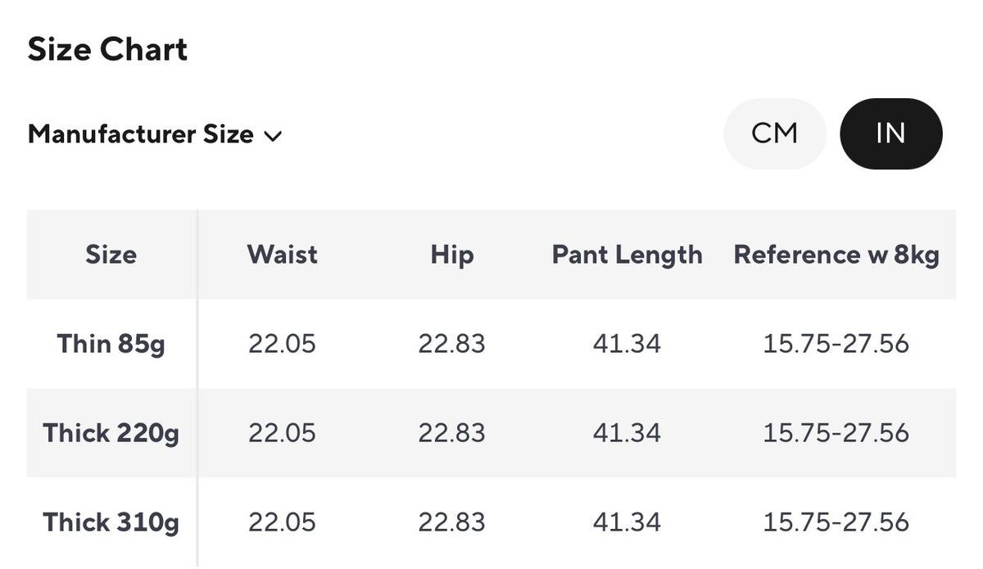Viewport: 983px width, 569px height.
Task: Click the Waist column header
Action: pyautogui.click(x=282, y=255)
